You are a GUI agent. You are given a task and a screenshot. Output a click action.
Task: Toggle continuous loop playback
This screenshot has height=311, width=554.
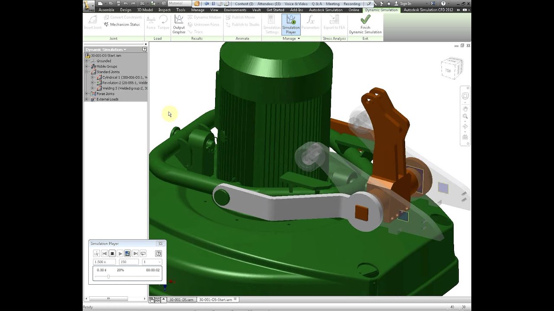tap(143, 254)
